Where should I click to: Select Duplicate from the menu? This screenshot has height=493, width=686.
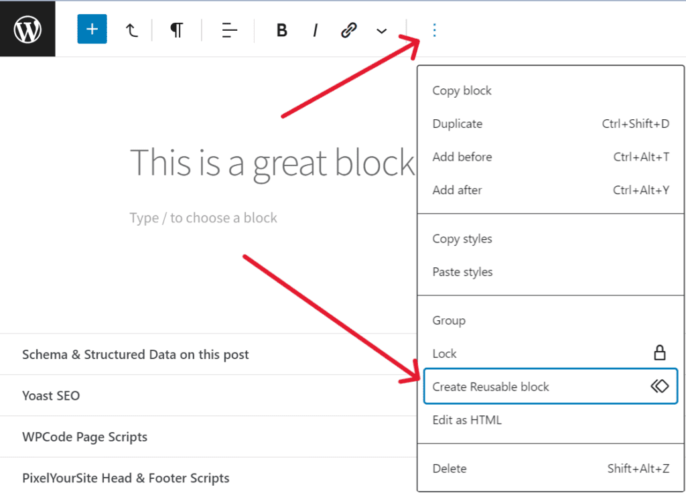click(x=458, y=124)
